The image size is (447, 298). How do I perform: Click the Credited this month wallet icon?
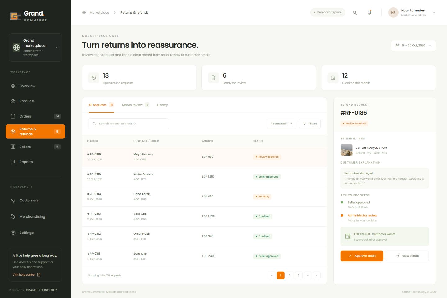(333, 78)
